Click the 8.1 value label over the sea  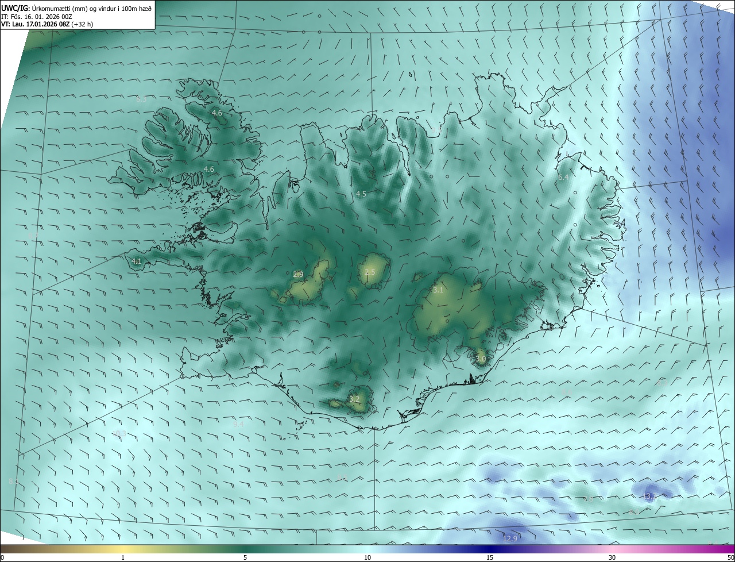pyautogui.click(x=14, y=482)
